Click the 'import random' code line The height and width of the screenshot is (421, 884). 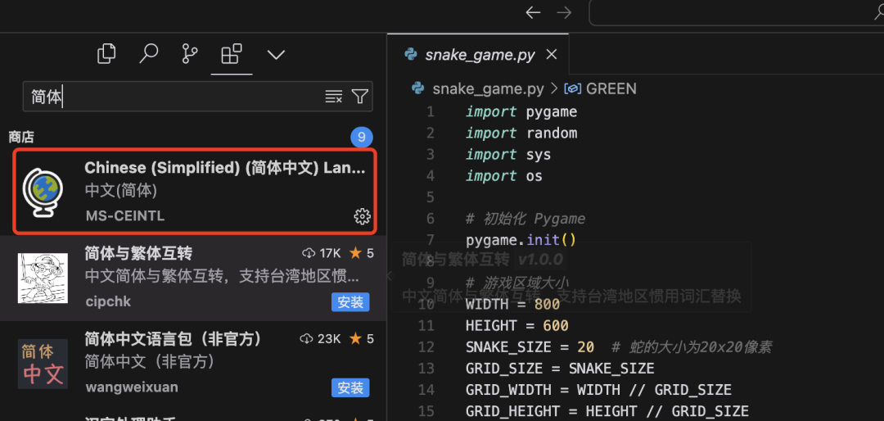521,134
